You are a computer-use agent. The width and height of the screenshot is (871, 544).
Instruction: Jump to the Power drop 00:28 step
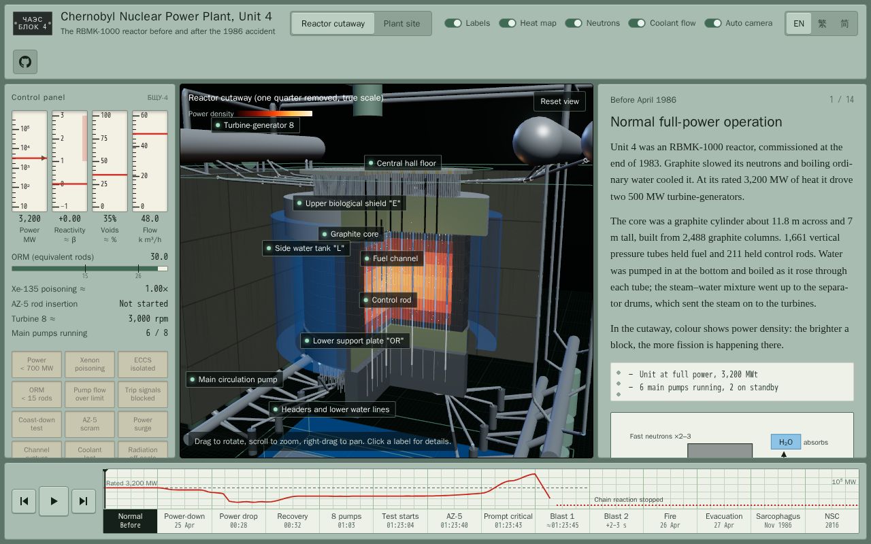click(x=238, y=521)
